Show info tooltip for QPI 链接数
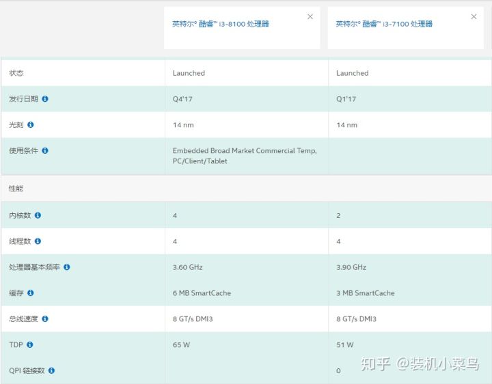492x384 pixels. coord(51,370)
